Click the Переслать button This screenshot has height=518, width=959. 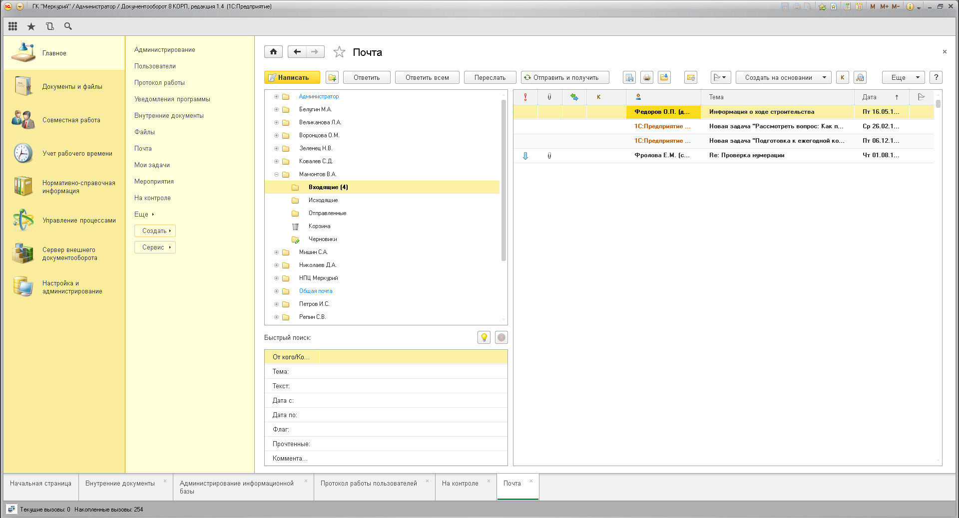pos(490,77)
